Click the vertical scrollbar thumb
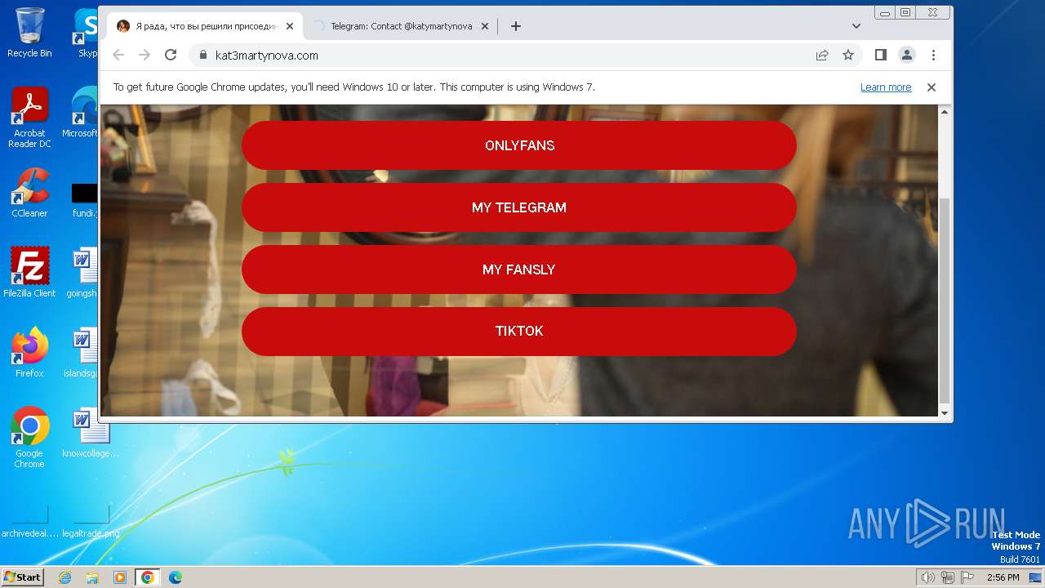Image resolution: width=1045 pixels, height=588 pixels. coord(945,300)
